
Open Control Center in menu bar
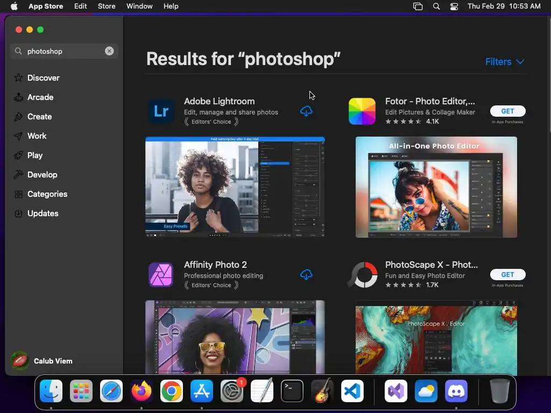coord(454,6)
